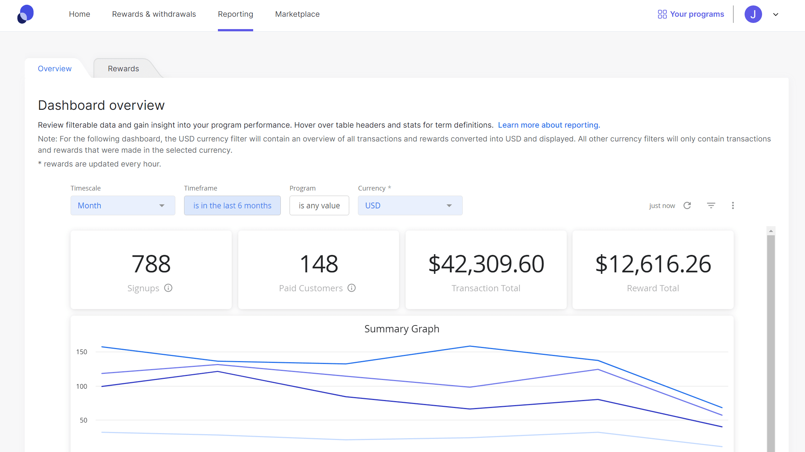Open the three-dot dashboard actions menu
805x452 pixels.
[733, 205]
